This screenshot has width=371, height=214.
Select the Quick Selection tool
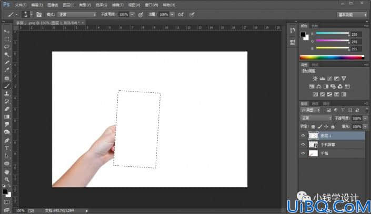tap(7, 55)
